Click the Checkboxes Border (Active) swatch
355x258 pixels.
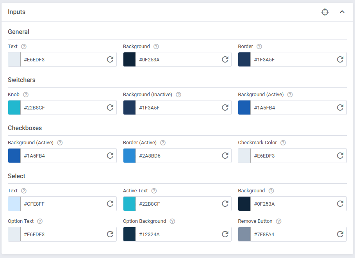129,156
